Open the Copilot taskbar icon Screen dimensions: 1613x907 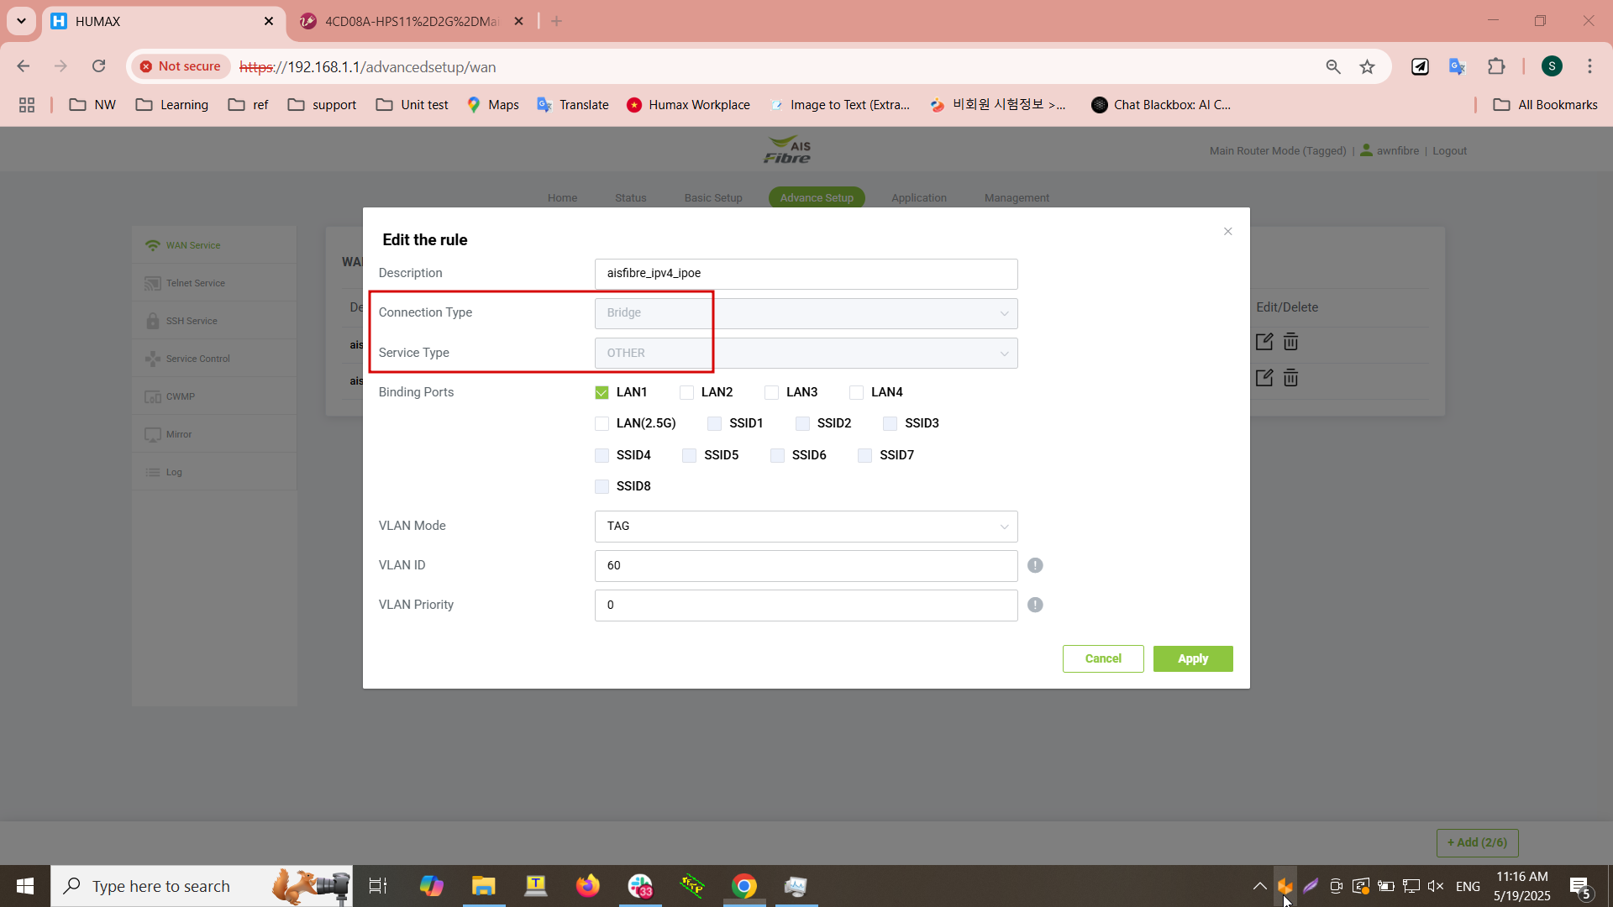click(431, 886)
